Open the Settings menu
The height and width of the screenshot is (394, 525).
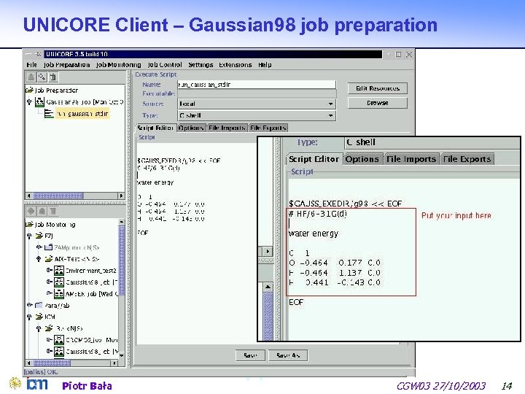tap(201, 65)
